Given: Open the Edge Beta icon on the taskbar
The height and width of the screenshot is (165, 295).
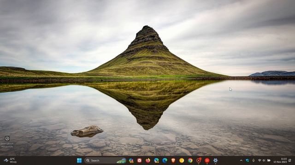Looking at the screenshot, I should pyautogui.click(x=156, y=160).
